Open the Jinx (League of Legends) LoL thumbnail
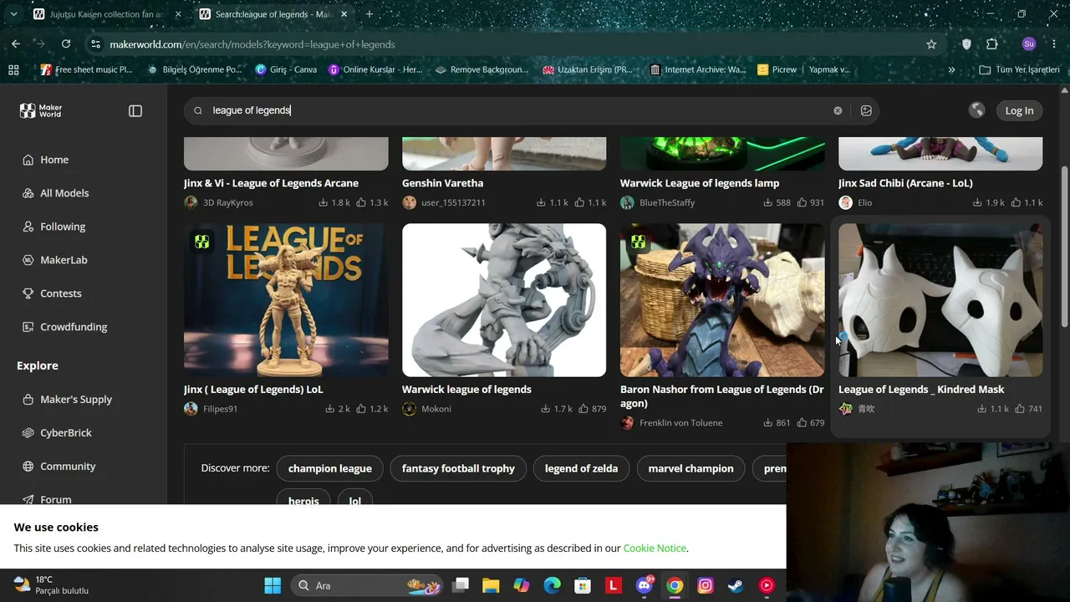The image size is (1070, 602). tap(286, 299)
